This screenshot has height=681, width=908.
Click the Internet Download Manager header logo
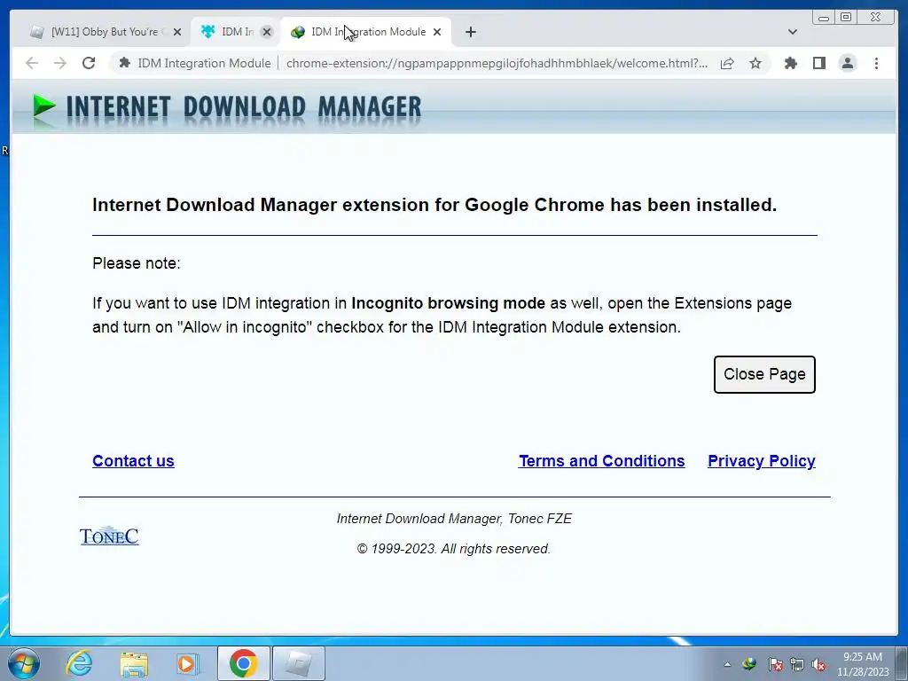coord(227,108)
